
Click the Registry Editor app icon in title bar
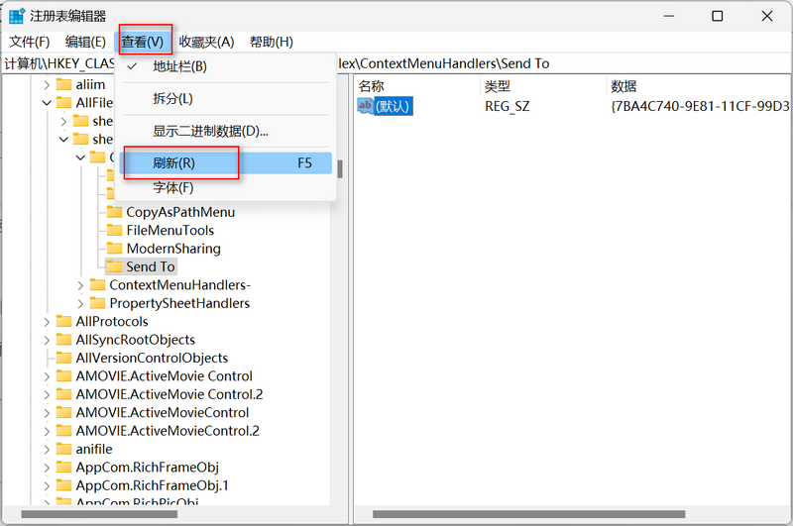[17, 16]
